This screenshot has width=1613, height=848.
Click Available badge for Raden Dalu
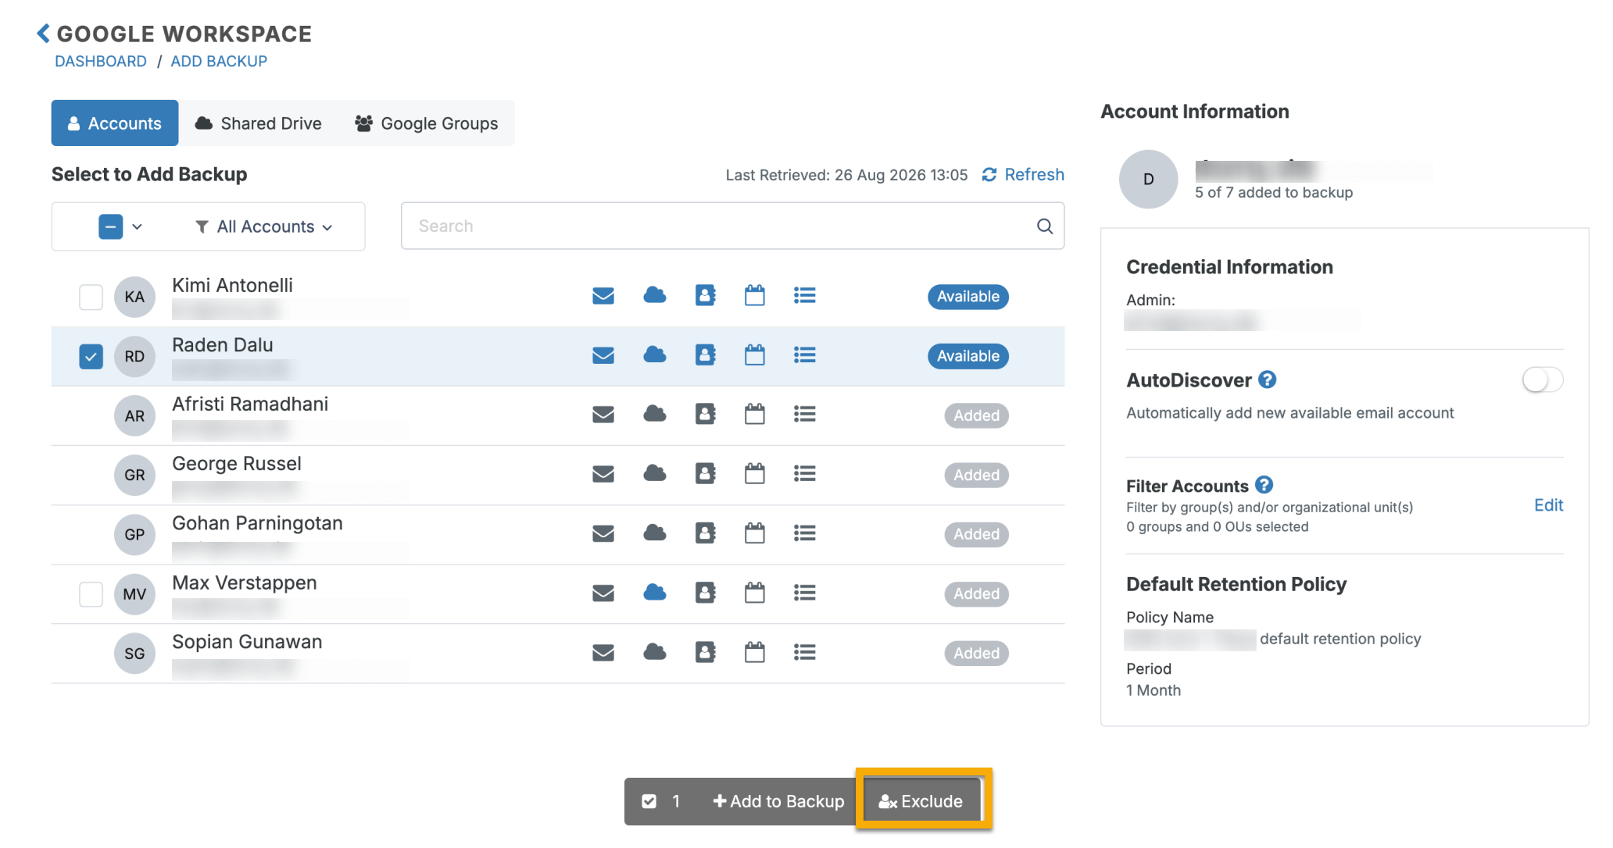point(968,356)
